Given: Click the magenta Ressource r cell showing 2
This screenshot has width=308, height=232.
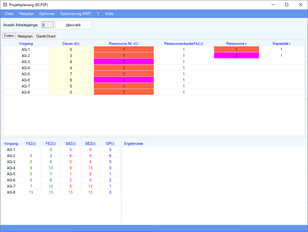Looking at the screenshot, I should click(x=236, y=55).
